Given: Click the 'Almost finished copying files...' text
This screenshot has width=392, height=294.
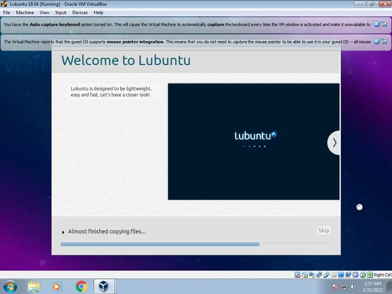Looking at the screenshot, I should pyautogui.click(x=107, y=232).
